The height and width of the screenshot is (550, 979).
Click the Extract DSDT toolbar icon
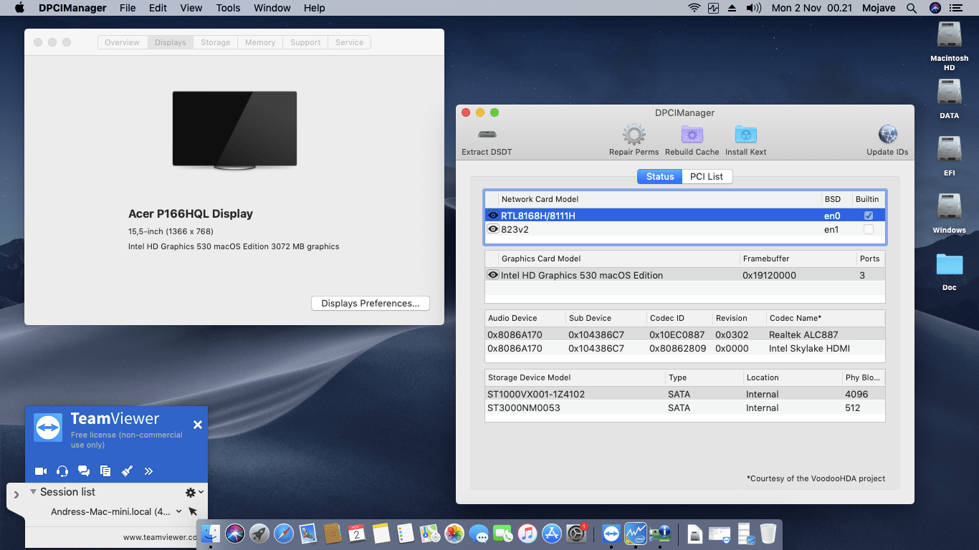pos(487,135)
